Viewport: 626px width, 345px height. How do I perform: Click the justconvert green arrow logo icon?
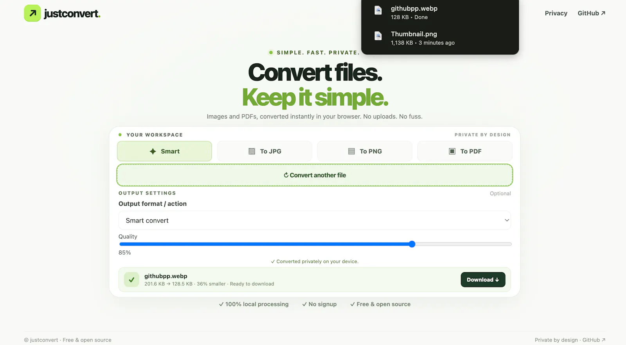[32, 13]
